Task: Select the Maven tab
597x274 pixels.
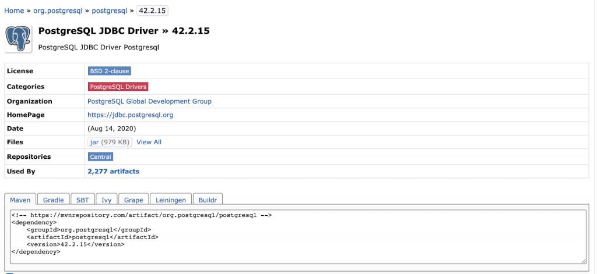Action: 20,200
